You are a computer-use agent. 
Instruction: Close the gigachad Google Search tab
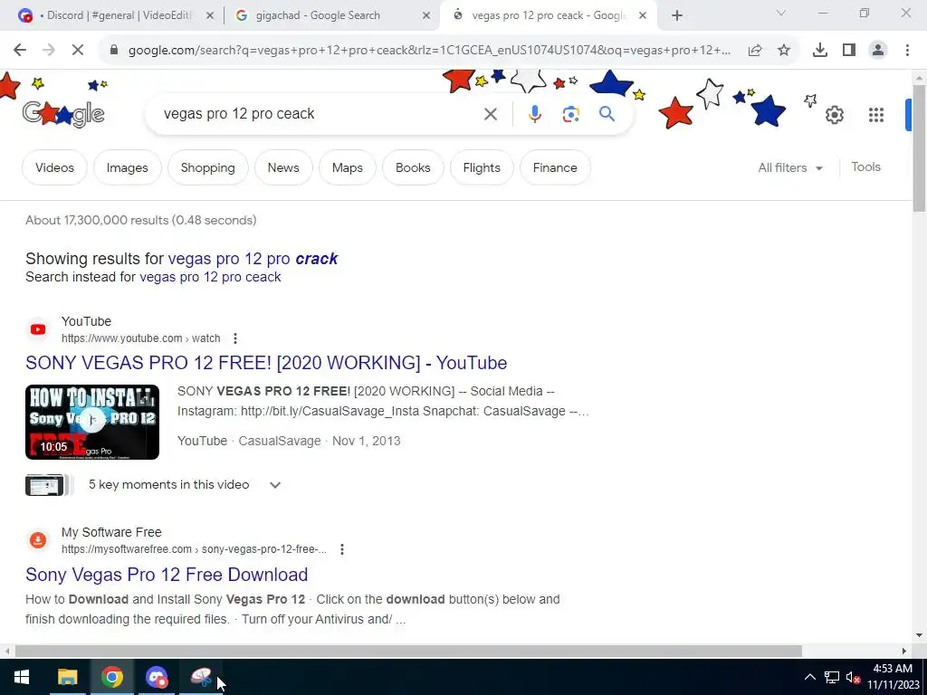point(426,16)
